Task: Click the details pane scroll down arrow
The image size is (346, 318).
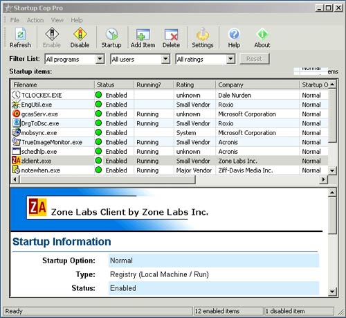Action: pyautogui.click(x=332, y=292)
